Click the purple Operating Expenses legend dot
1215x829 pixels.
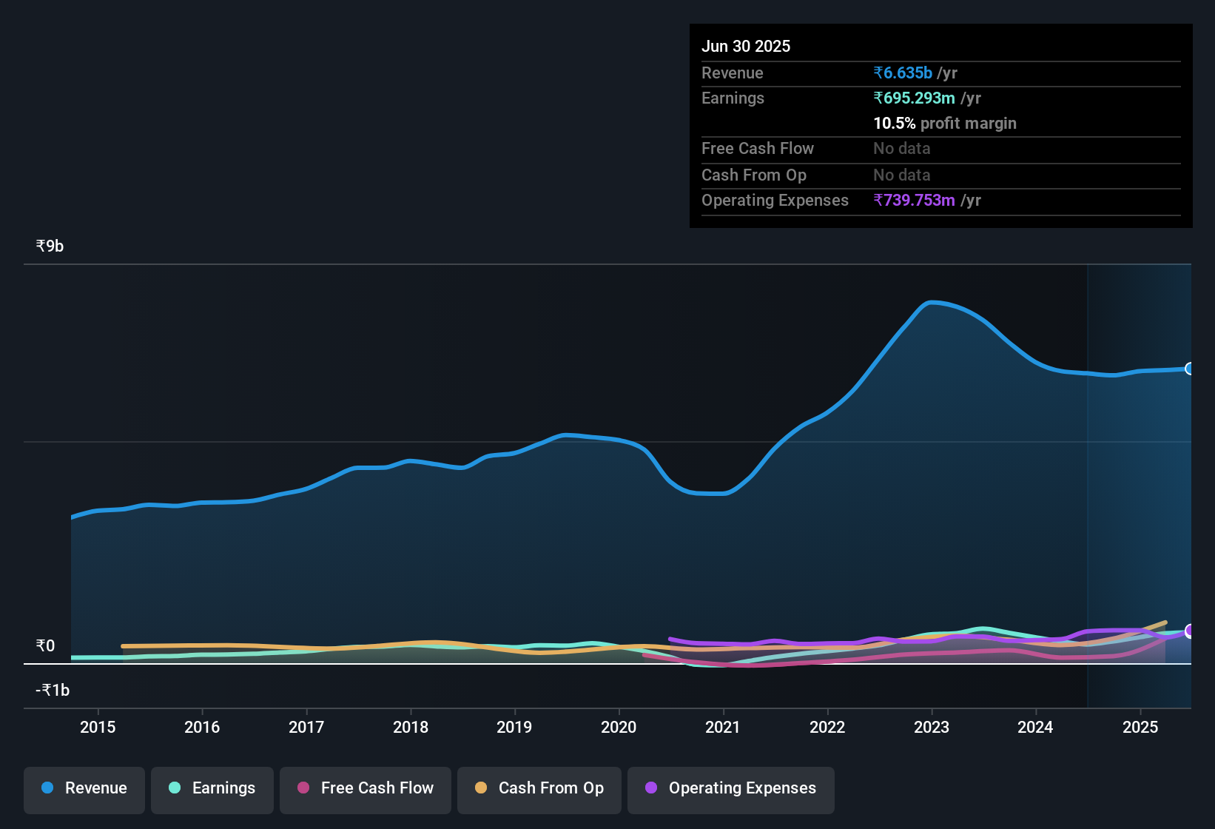(x=650, y=788)
